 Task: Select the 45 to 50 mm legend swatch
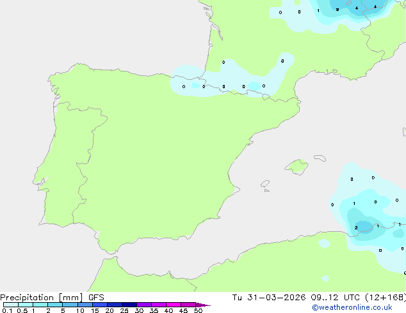(x=188, y=305)
